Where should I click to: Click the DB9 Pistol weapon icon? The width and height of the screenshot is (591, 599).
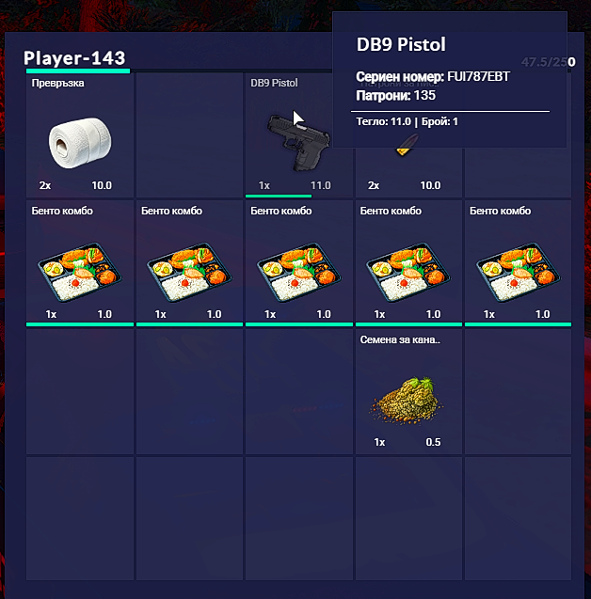click(x=298, y=142)
